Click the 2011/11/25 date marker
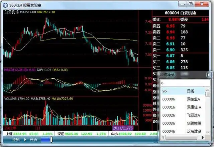Screen dimensions: 214x147 point(123,128)
